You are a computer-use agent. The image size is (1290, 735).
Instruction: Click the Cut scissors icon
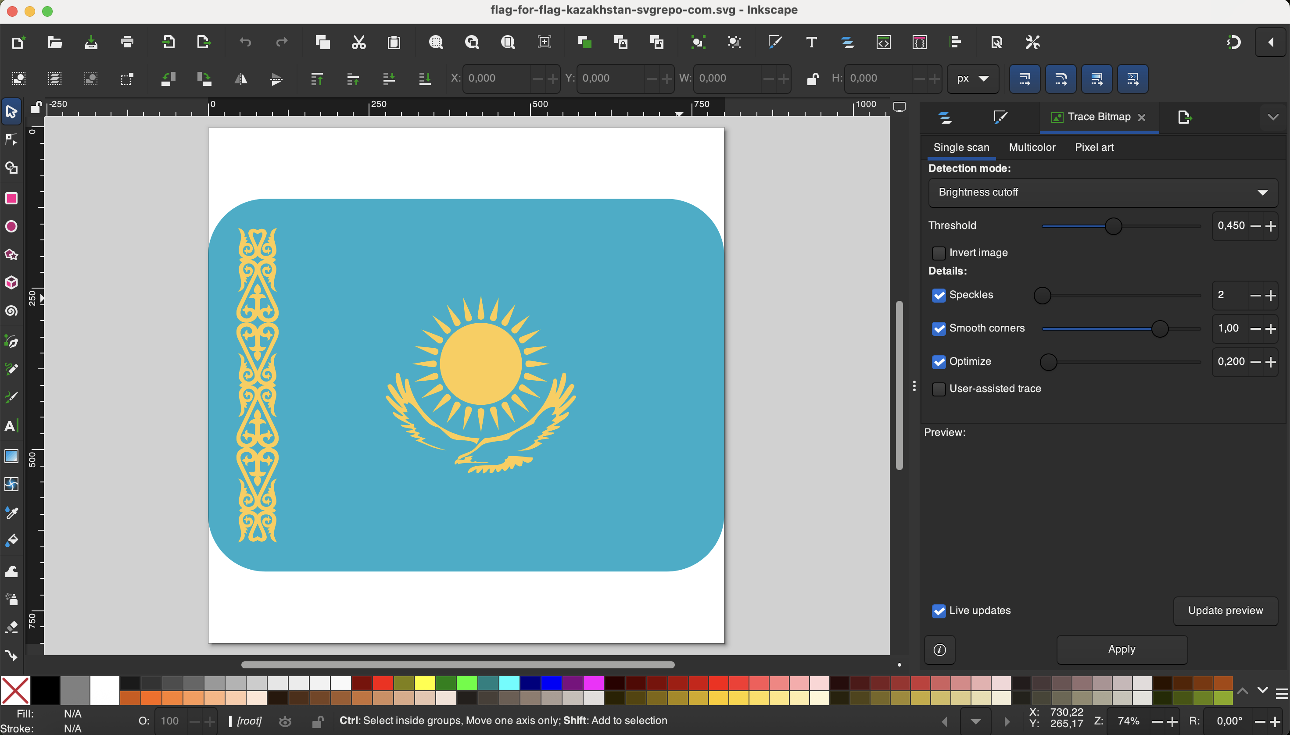coord(358,43)
